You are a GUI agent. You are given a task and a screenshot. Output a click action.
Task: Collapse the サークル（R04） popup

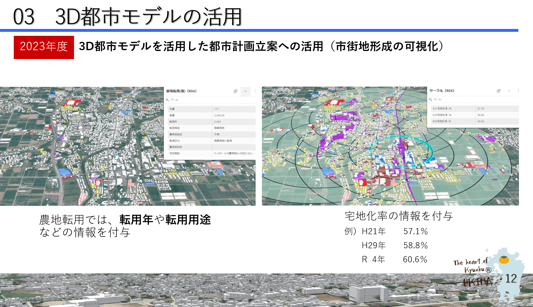click(509, 91)
